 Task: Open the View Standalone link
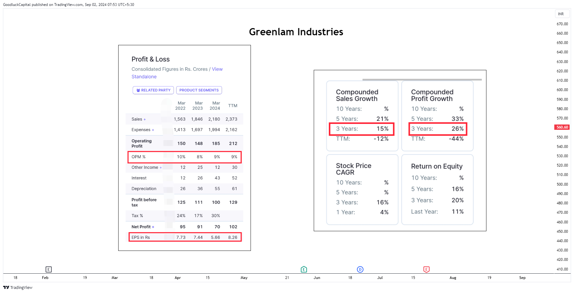177,73
